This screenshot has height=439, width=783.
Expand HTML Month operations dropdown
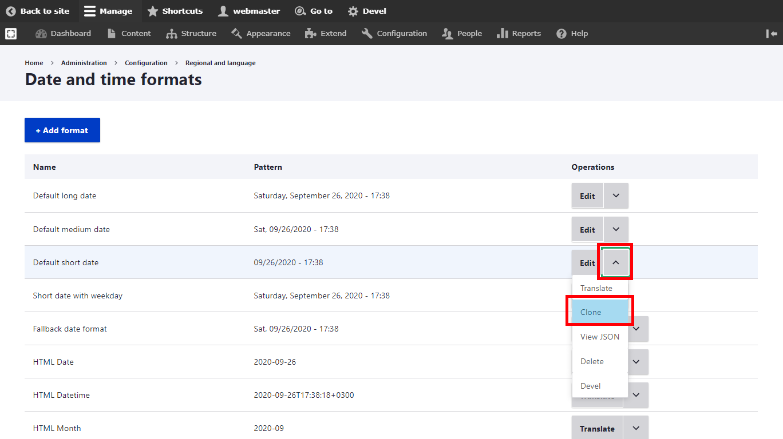coord(636,428)
